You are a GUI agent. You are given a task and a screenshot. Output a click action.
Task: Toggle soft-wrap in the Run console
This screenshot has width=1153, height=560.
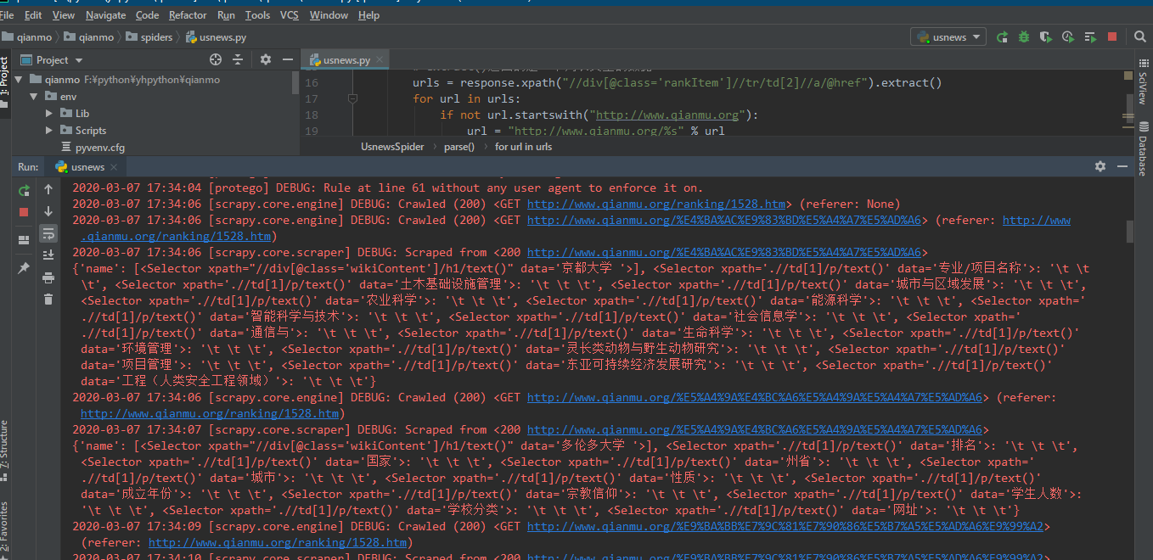tap(48, 233)
